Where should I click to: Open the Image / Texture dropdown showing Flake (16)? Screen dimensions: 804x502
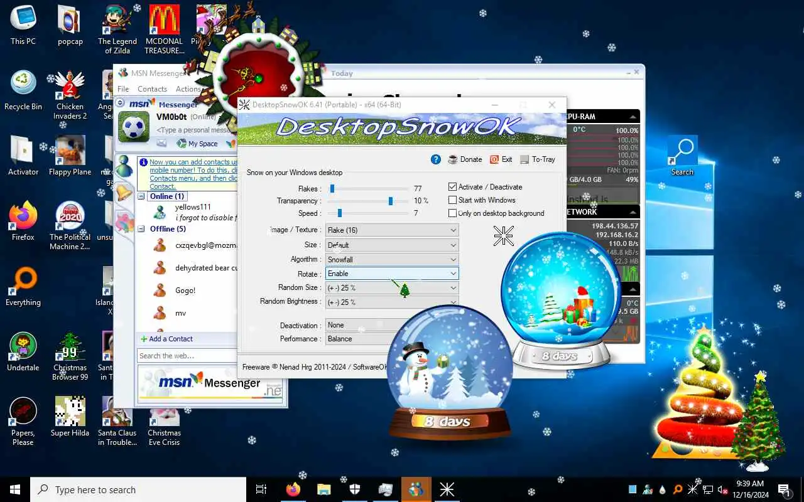point(392,230)
